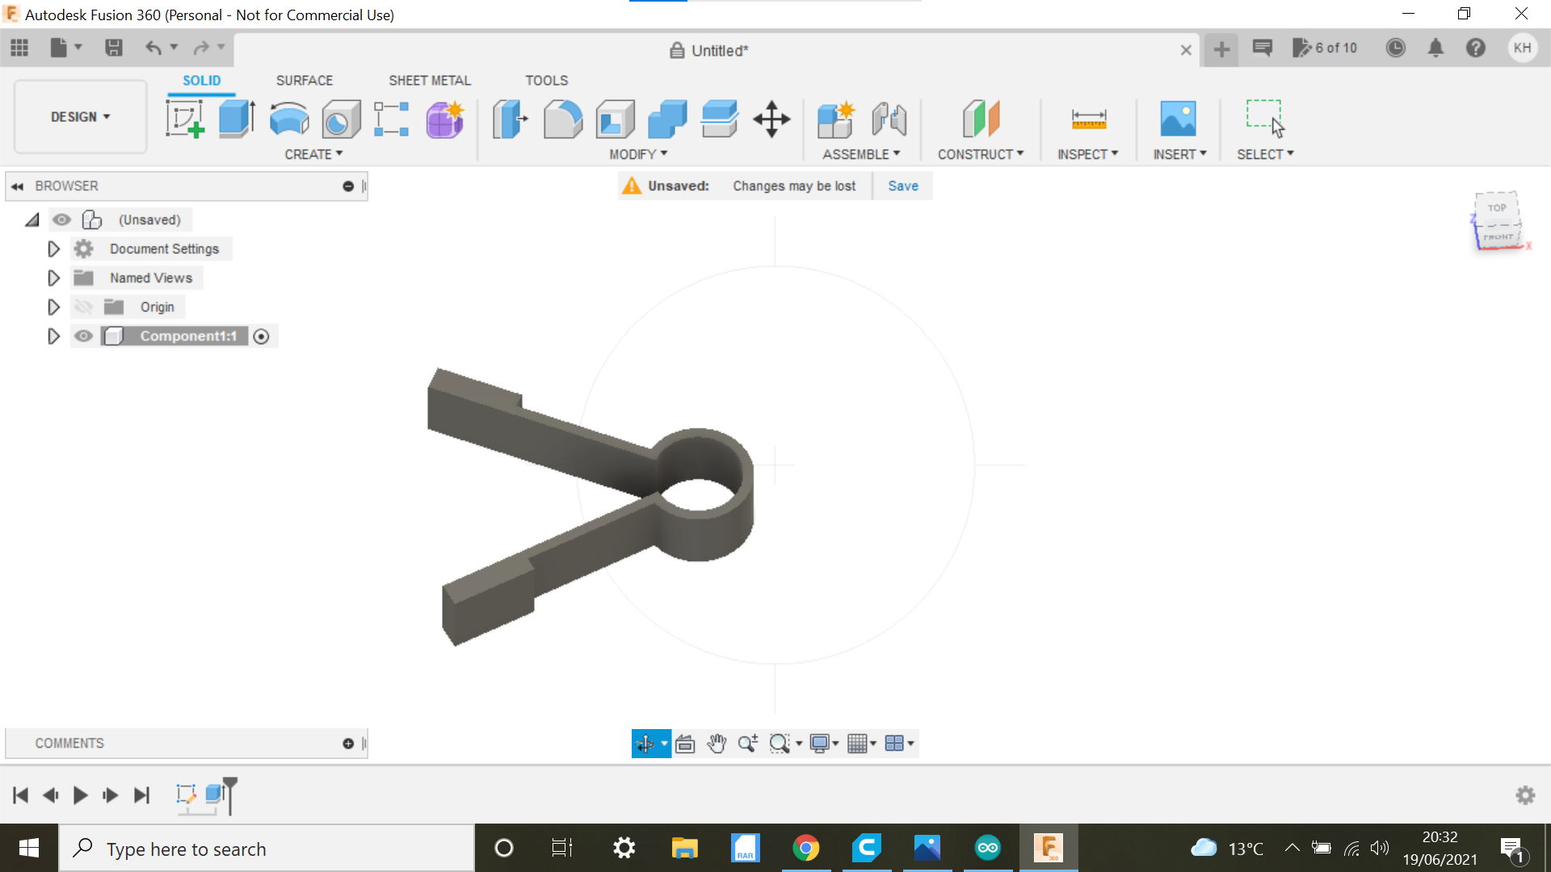The width and height of the screenshot is (1551, 872).
Task: Play the timeline history
Action: point(80,795)
